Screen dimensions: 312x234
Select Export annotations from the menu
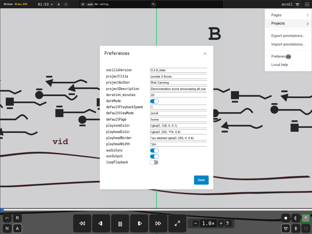(x=288, y=36)
